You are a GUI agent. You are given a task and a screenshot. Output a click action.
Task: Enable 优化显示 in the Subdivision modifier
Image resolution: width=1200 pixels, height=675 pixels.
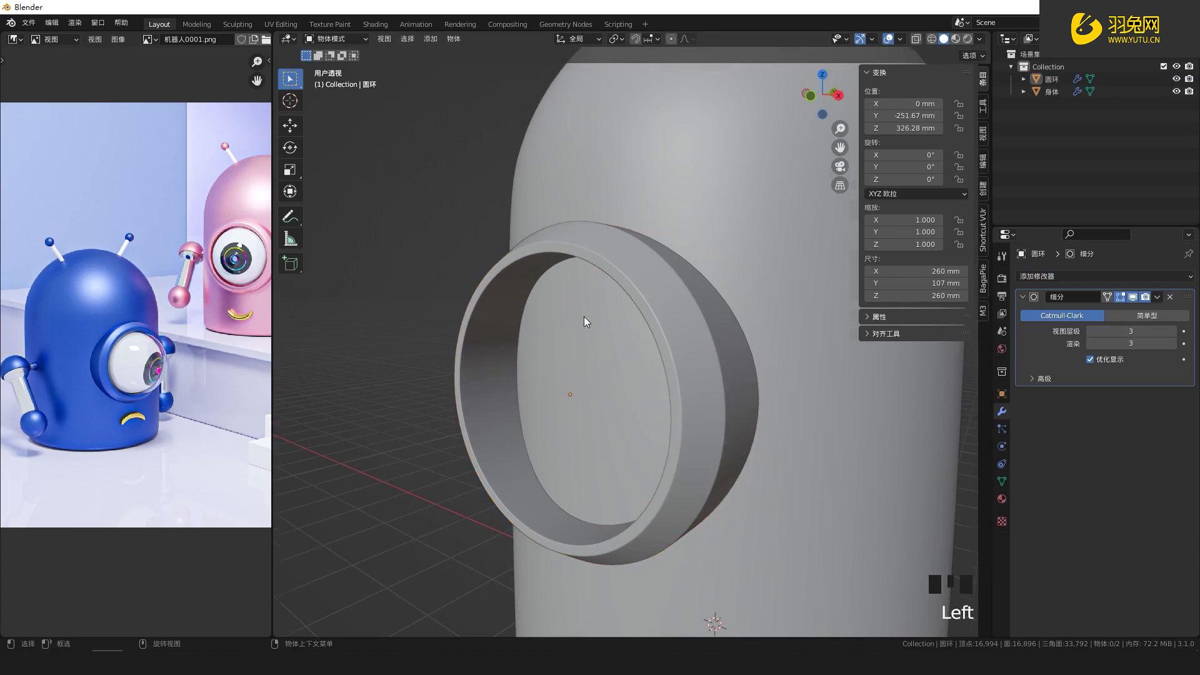coord(1090,359)
